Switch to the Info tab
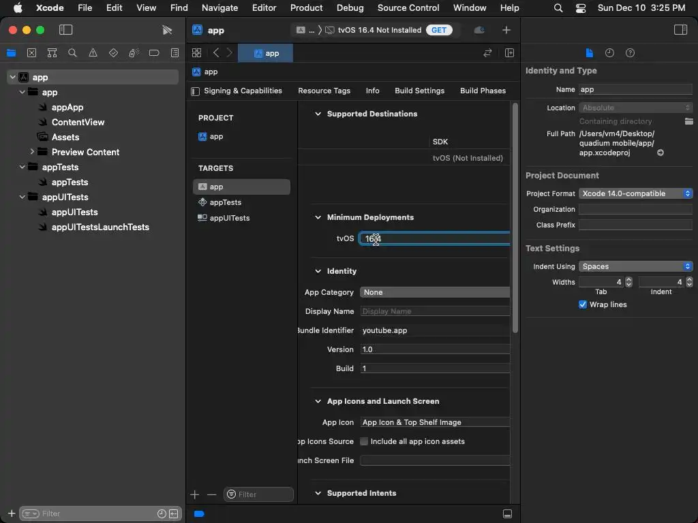Screen dimensions: 698x523 pyautogui.click(x=373, y=91)
